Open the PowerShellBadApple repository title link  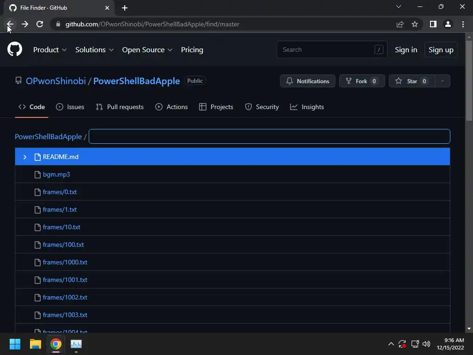(136, 81)
